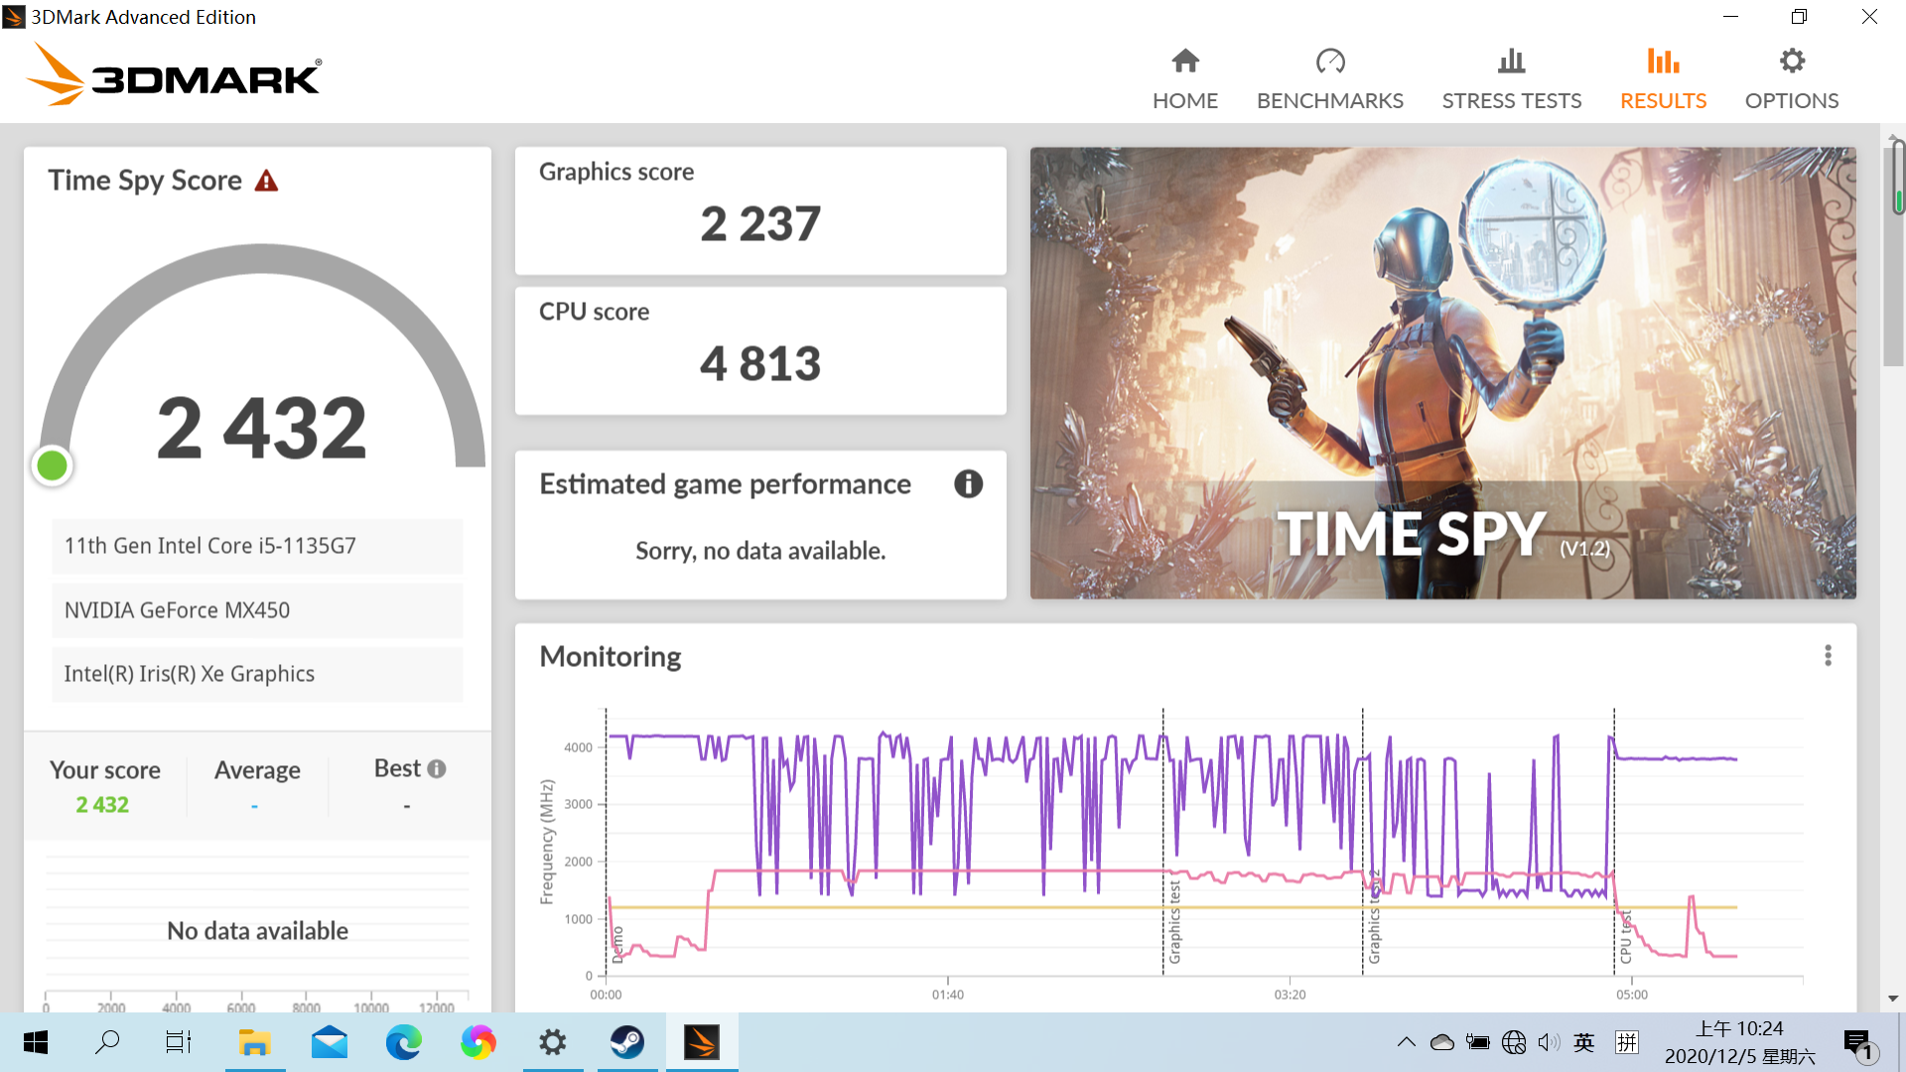
Task: Go to the HOME tab
Action: (x=1184, y=79)
